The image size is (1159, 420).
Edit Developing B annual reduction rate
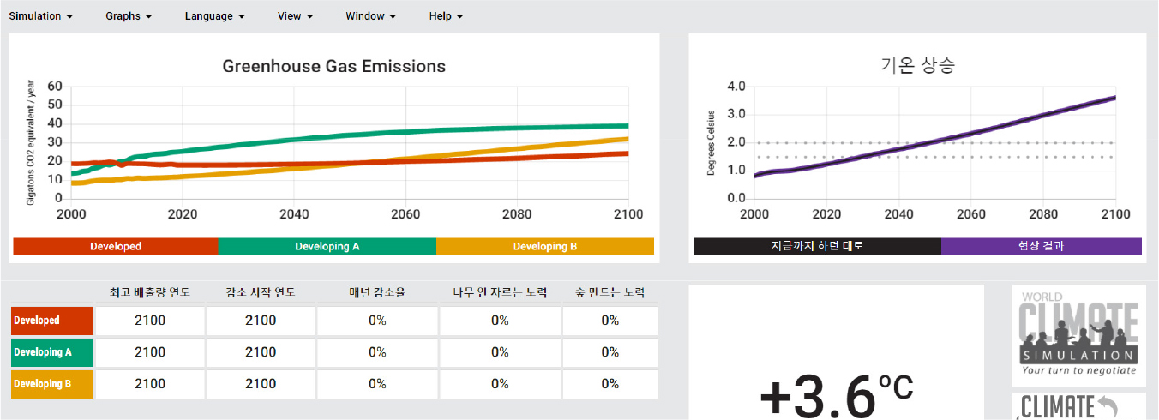pyautogui.click(x=377, y=384)
